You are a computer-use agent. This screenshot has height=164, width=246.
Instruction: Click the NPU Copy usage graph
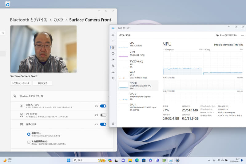pos(223,63)
